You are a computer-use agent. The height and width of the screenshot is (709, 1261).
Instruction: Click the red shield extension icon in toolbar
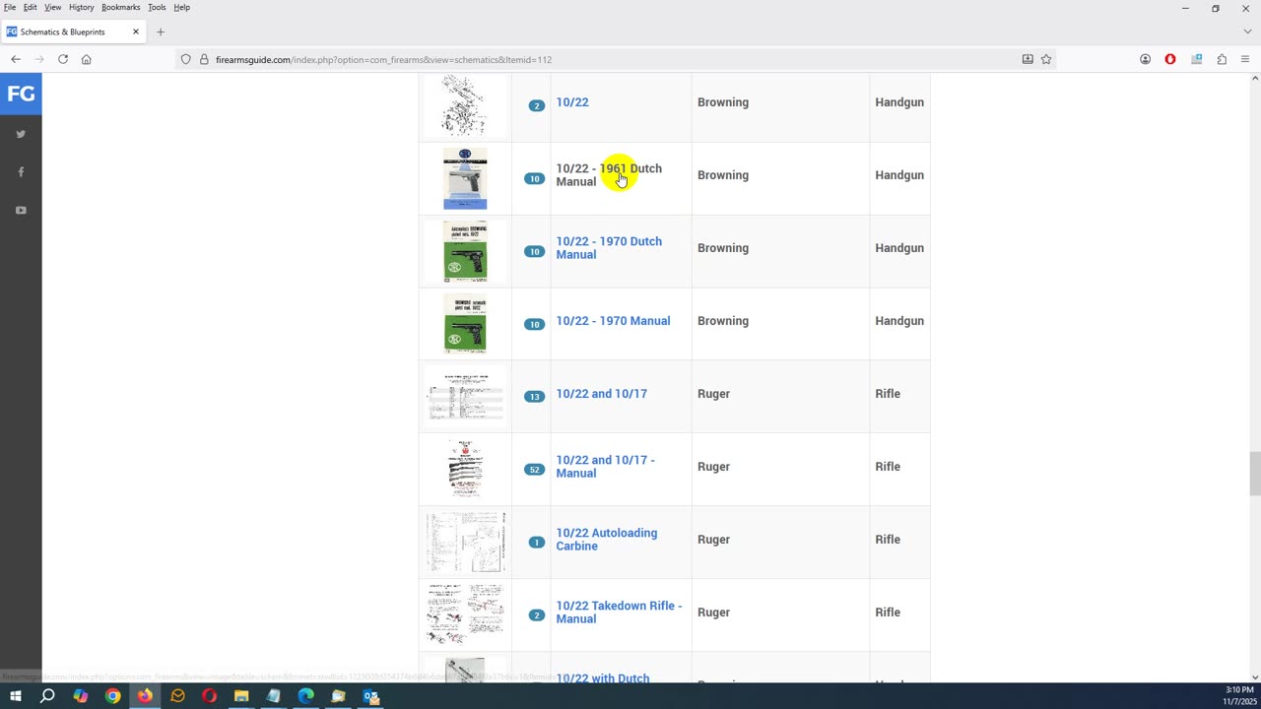click(x=1170, y=59)
